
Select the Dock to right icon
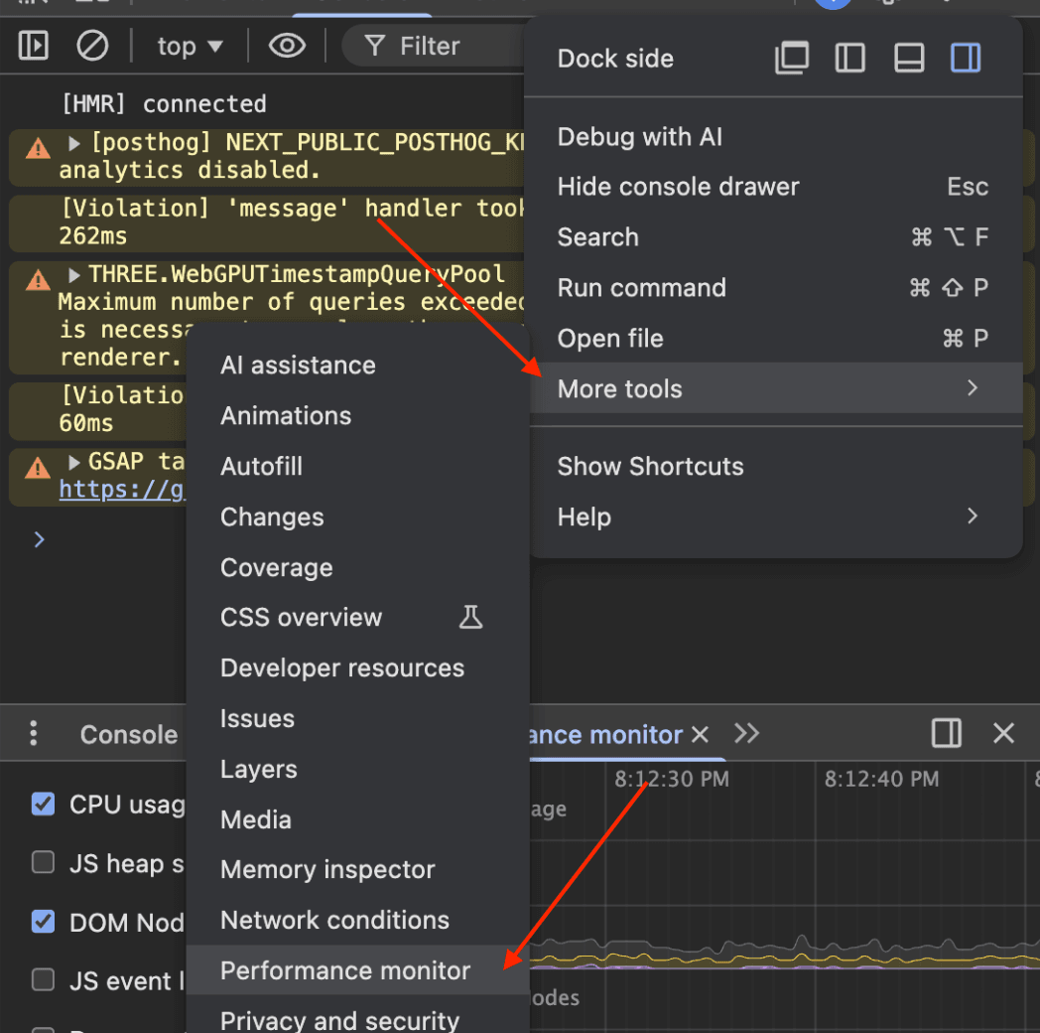(x=966, y=58)
